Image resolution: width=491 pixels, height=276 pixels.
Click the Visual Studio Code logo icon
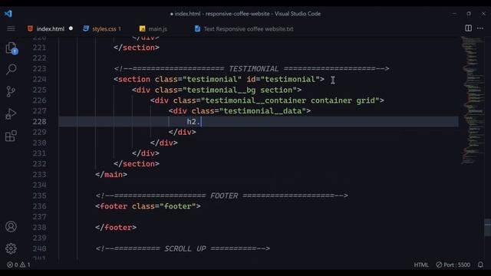pyautogui.click(x=8, y=14)
